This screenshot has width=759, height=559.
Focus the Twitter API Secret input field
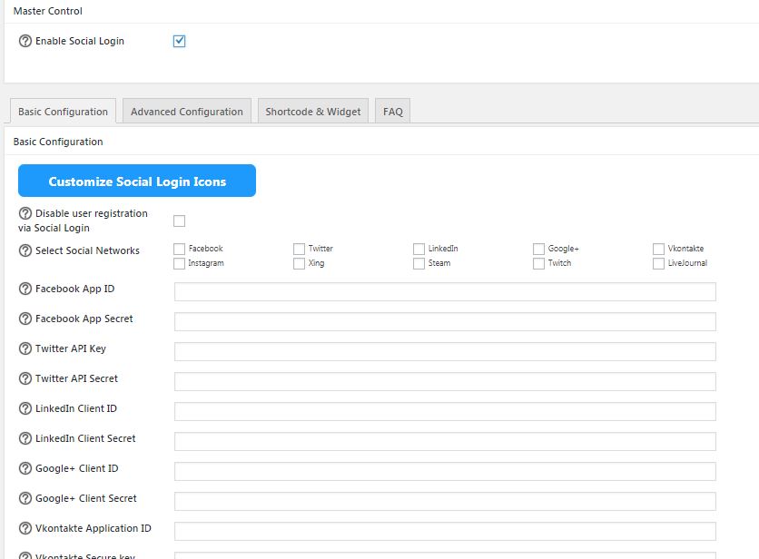click(444, 379)
